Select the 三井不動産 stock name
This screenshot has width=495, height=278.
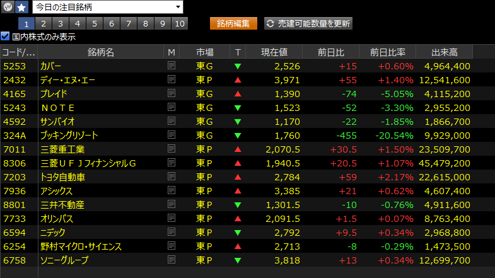pos(62,205)
